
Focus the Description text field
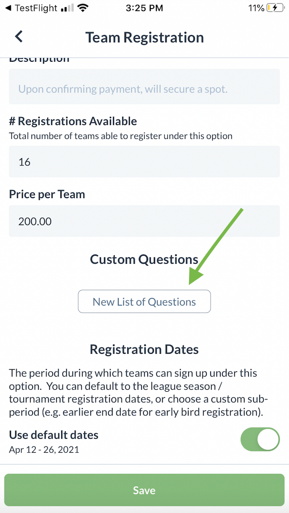144,89
